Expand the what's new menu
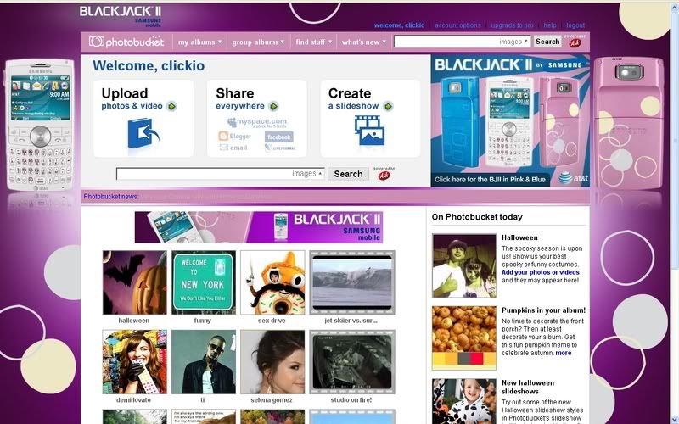 point(363,42)
